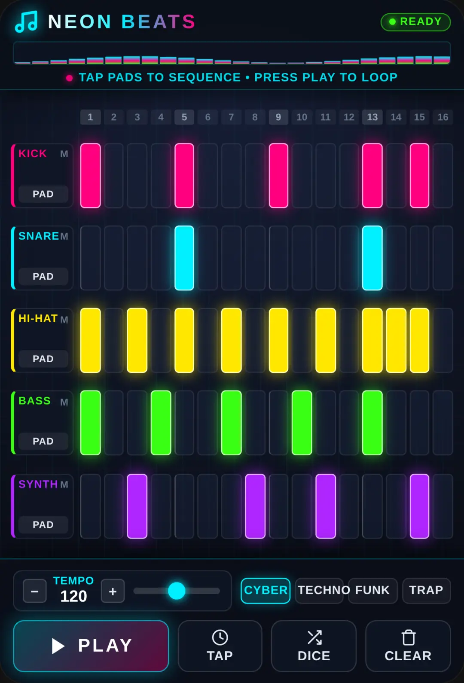This screenshot has height=683, width=464.
Task: Enable SNARE step 9
Action: [x=278, y=258]
